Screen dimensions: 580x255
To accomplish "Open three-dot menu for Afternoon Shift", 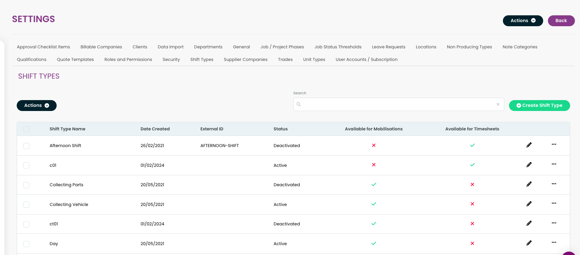I will pos(554,144).
